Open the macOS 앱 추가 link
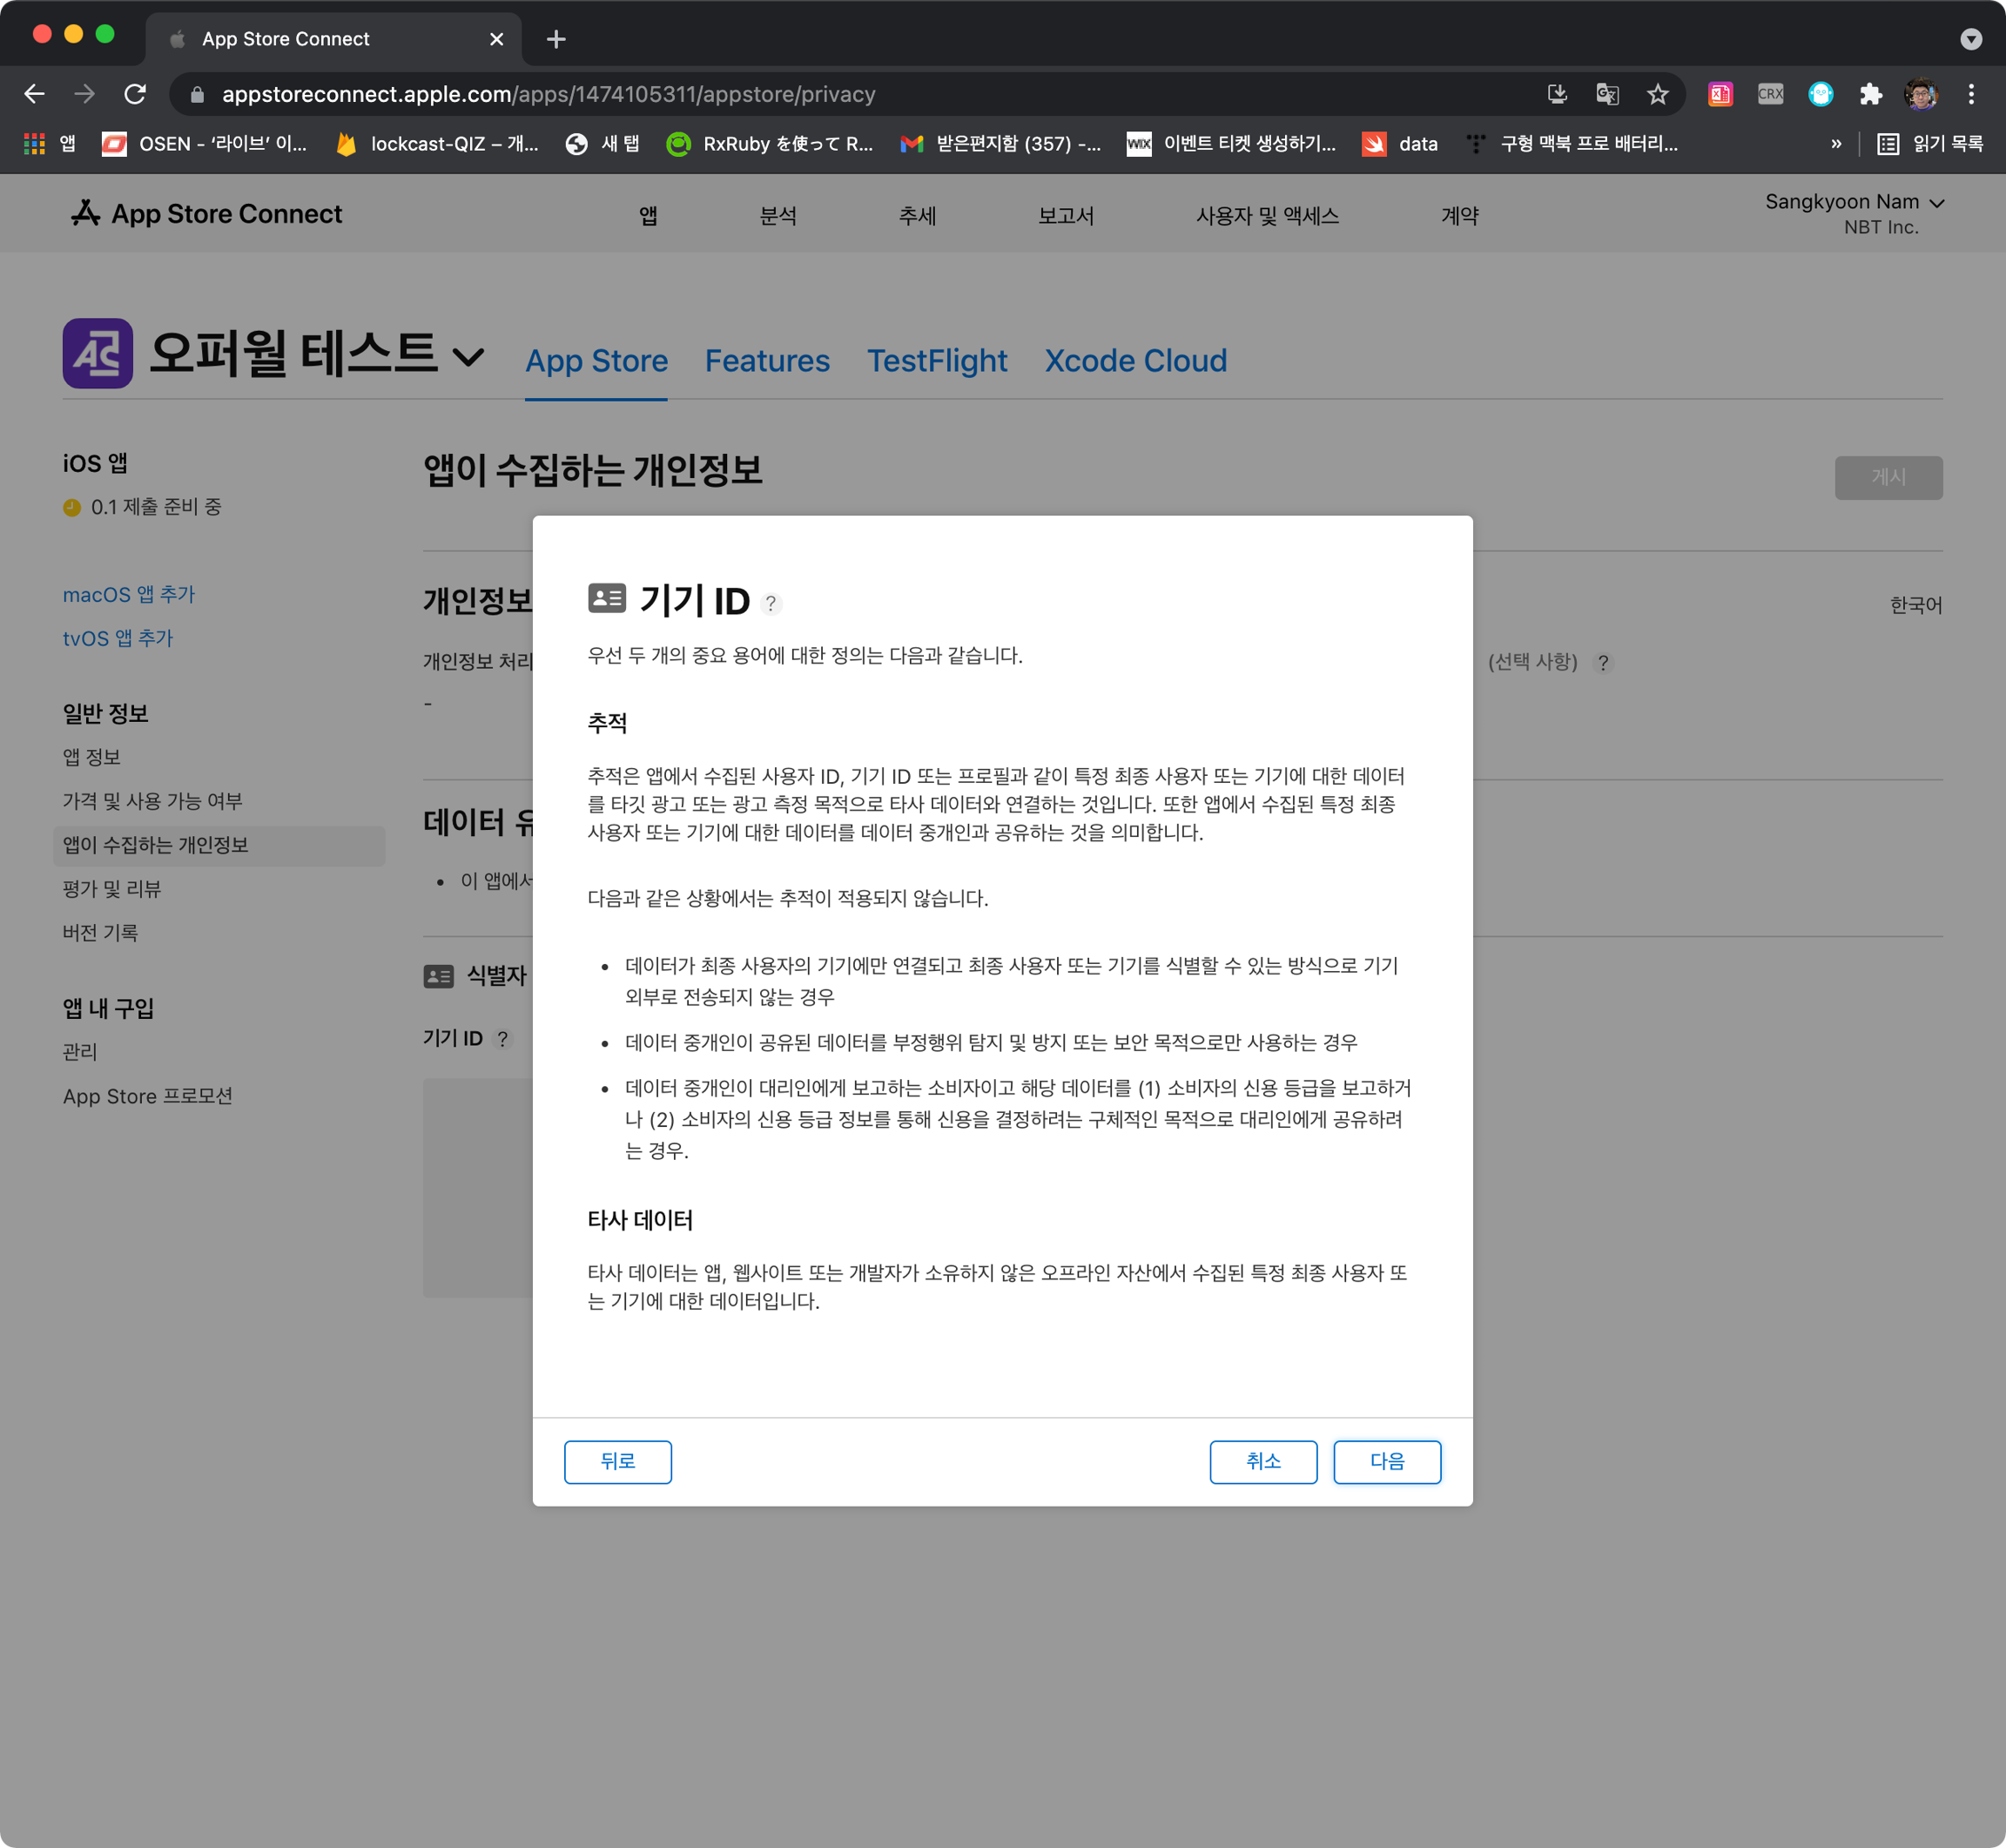Viewport: 2006px width, 1848px height. click(129, 595)
